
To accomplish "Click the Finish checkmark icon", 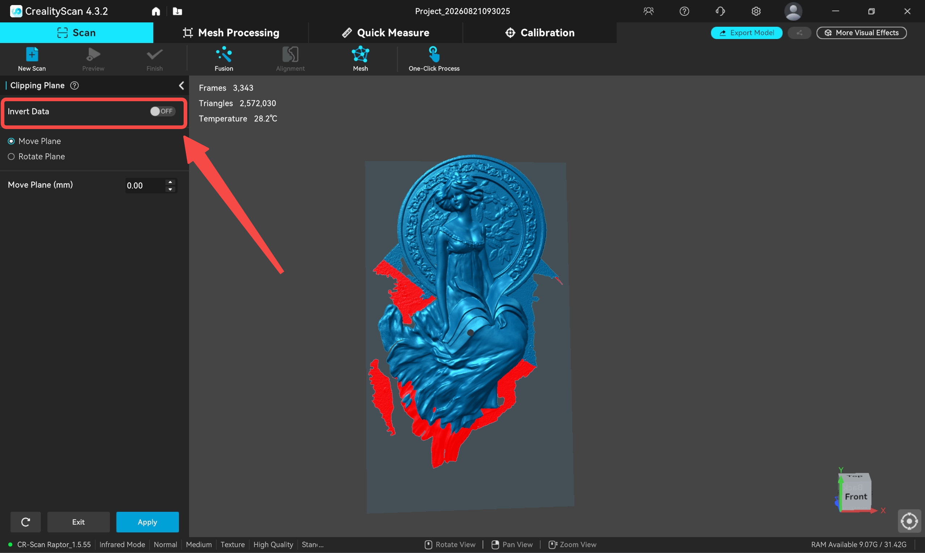I will pos(154,55).
